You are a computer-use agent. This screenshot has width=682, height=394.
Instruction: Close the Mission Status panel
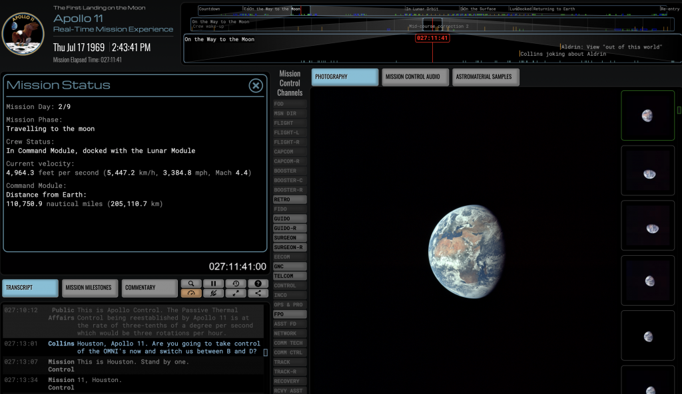[x=256, y=86]
